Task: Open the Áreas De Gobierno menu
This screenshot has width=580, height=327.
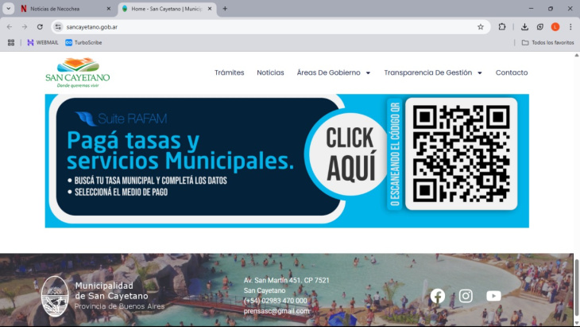Action: tap(328, 72)
